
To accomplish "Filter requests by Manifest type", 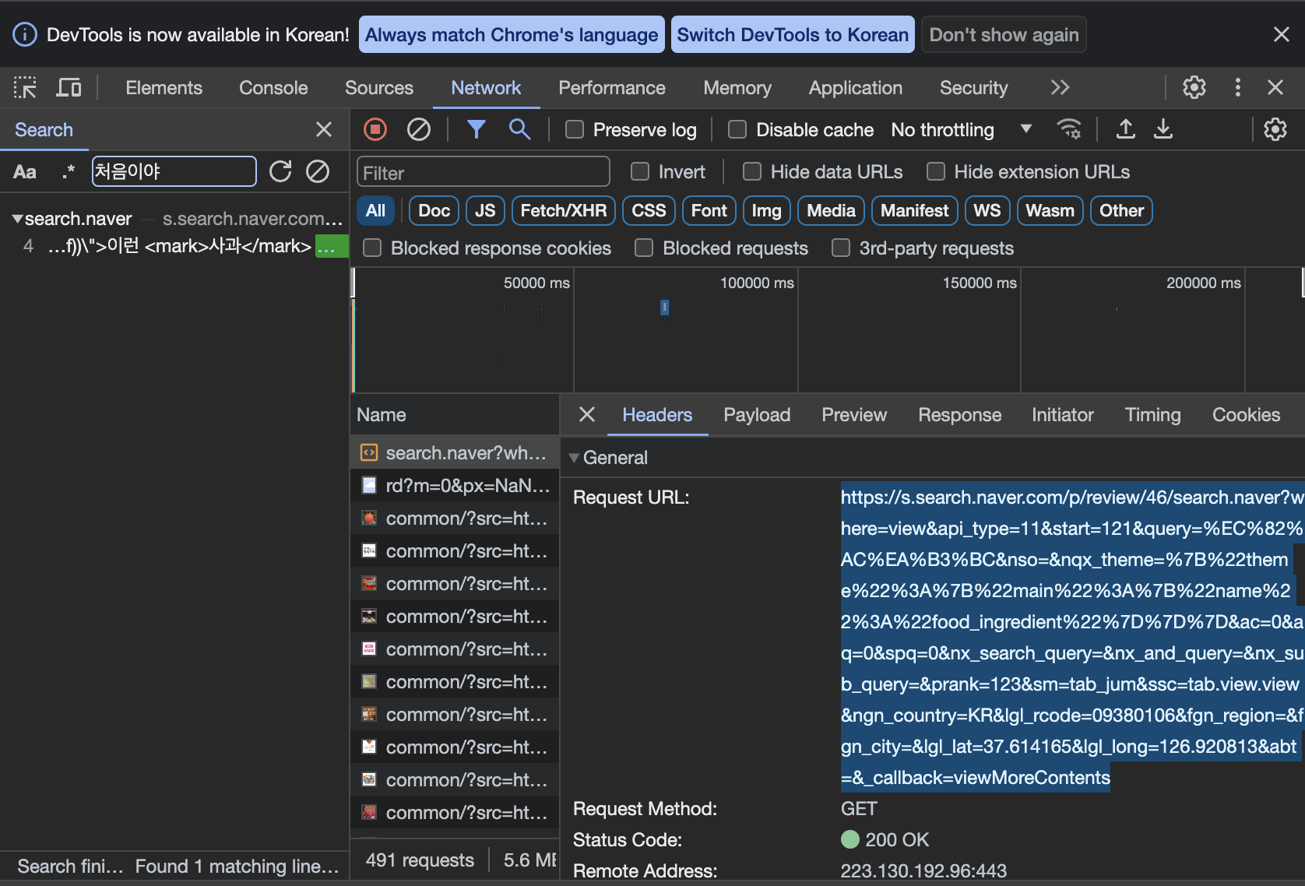I will (x=914, y=210).
